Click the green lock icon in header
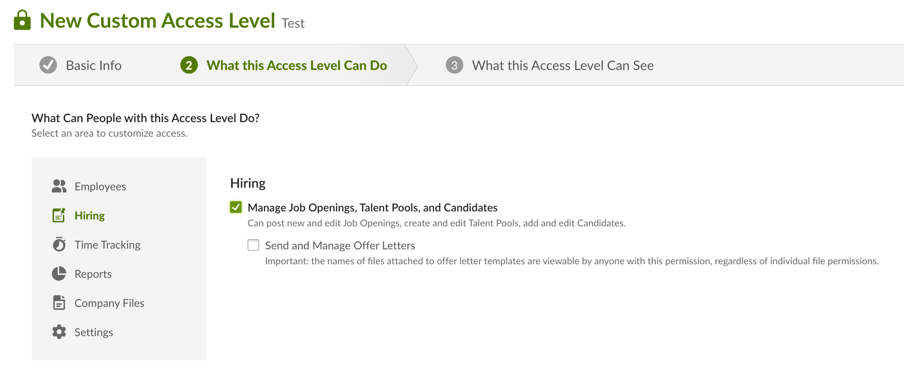Screen dimensions: 904x374 22,20
